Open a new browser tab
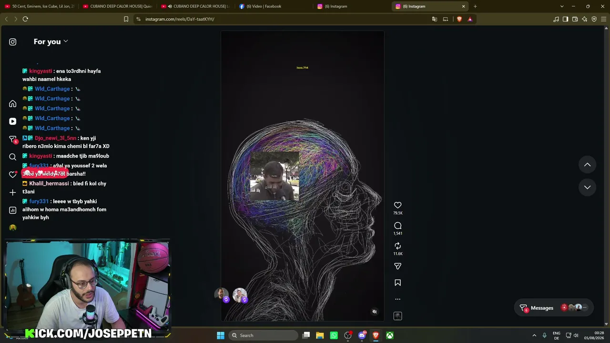Image resolution: width=610 pixels, height=343 pixels. click(475, 6)
